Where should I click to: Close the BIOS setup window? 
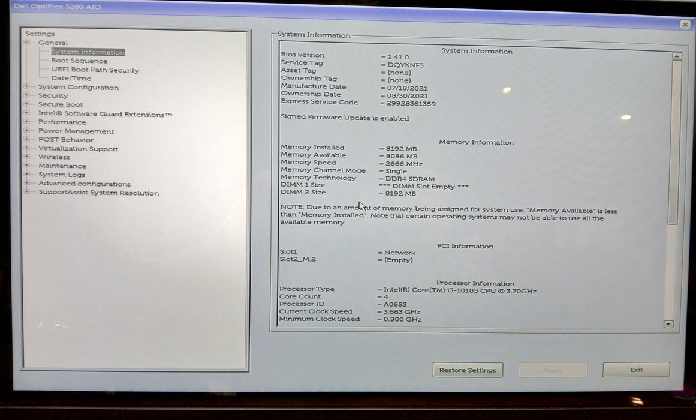(x=685, y=25)
